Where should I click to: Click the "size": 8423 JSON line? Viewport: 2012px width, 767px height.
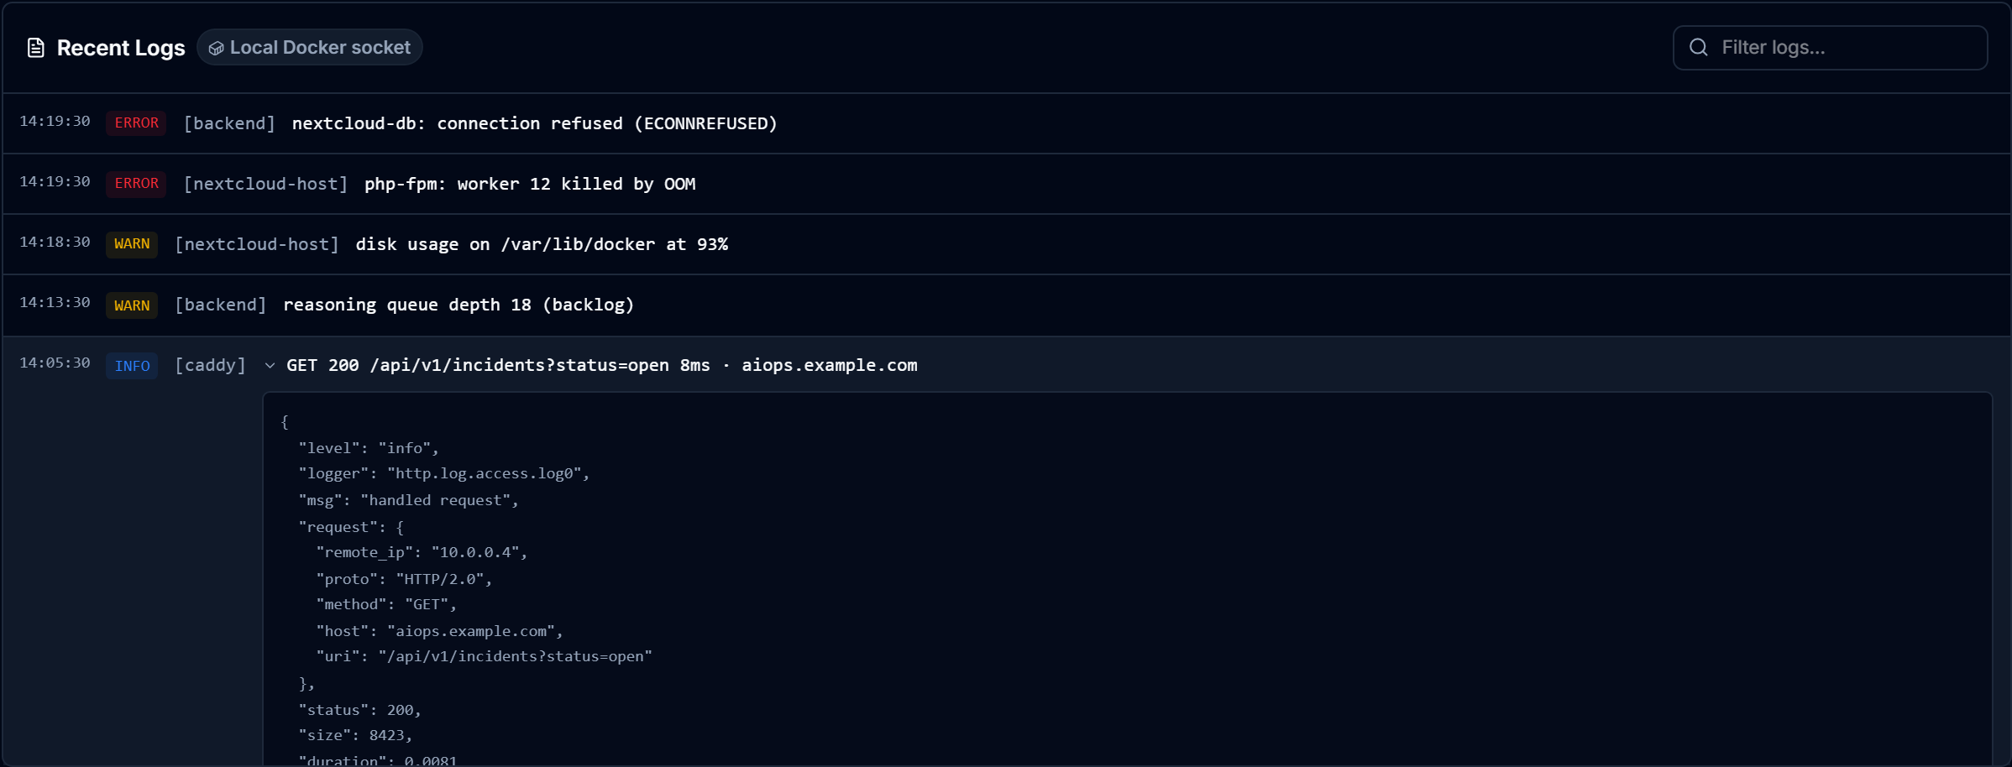(355, 736)
